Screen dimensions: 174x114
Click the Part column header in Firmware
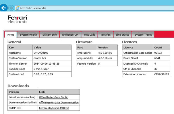pos(86,47)
